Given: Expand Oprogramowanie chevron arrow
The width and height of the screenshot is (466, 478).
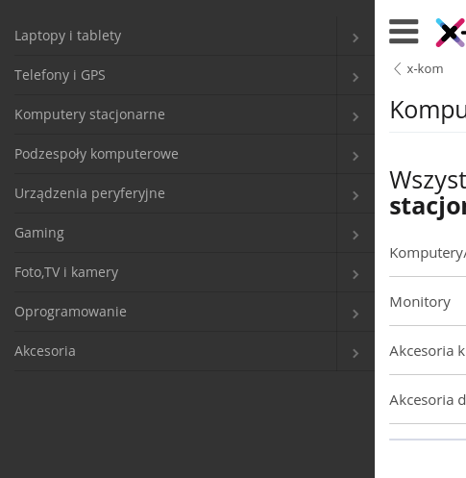Looking at the screenshot, I should point(356,314).
